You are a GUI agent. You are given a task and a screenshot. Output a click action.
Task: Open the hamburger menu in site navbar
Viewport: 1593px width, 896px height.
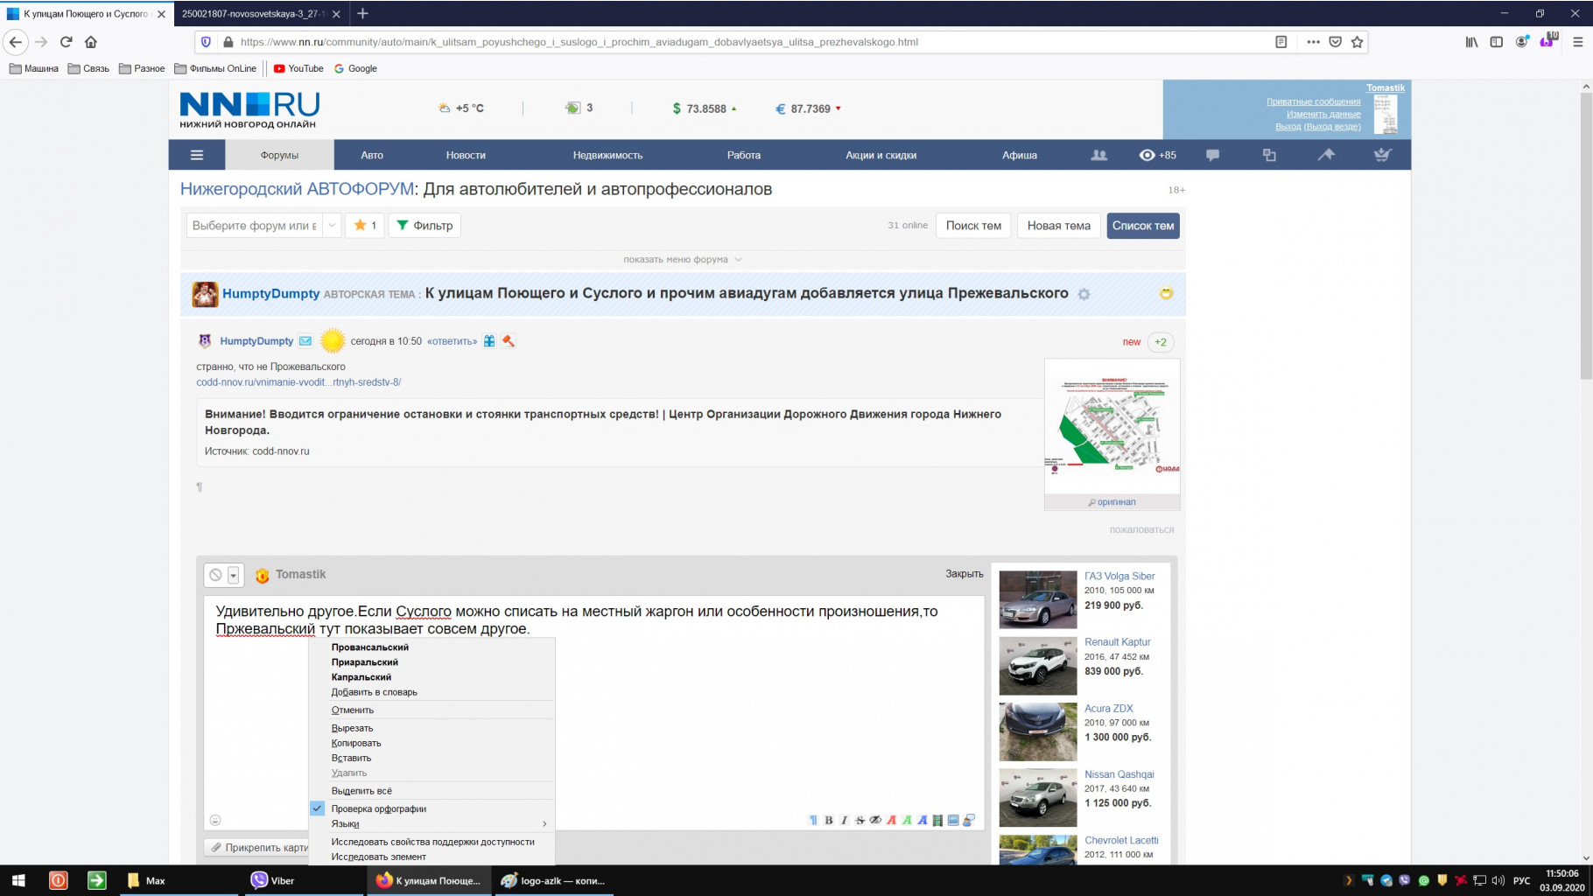point(197,155)
